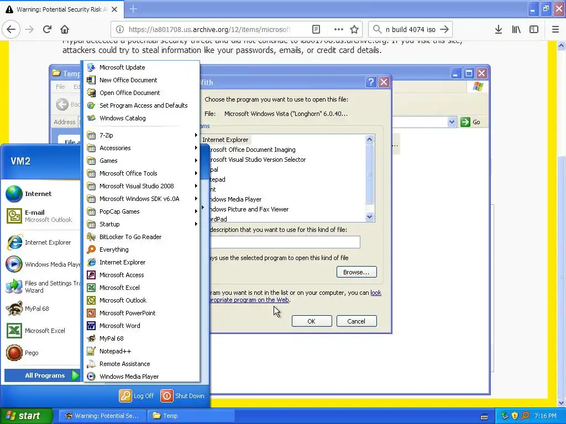566x424 pixels.
Task: Show sidebars icon in browser toolbar
Action: coord(534,30)
